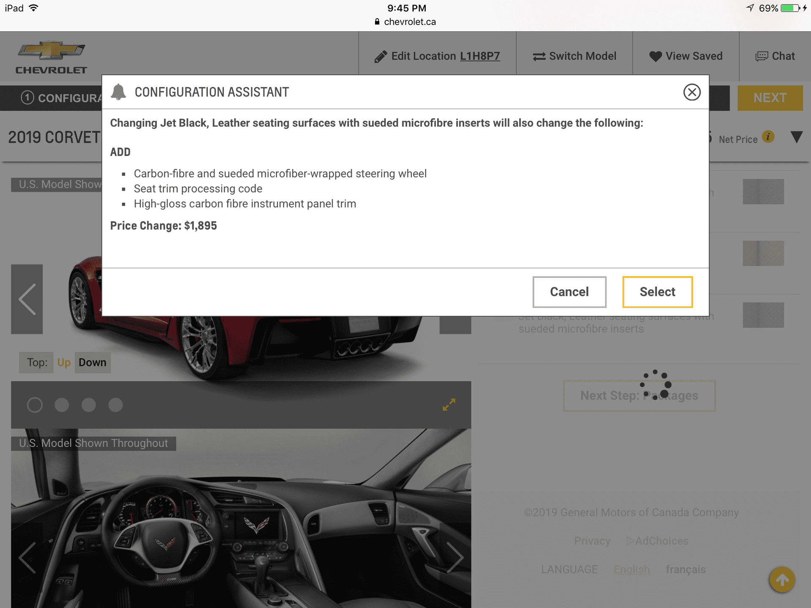Image resolution: width=811 pixels, height=608 pixels.
Task: Show next interior image
Action: coord(455,557)
